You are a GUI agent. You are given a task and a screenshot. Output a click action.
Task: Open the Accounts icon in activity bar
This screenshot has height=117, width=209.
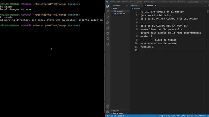pos(107,106)
